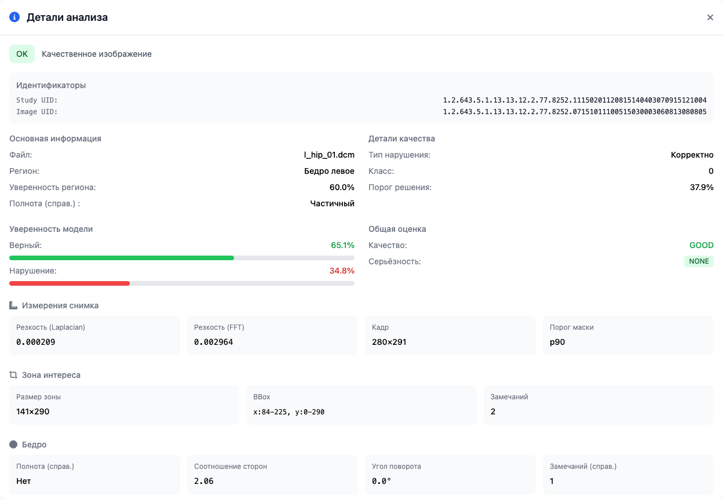Click the red Нарушение progress bar
Viewport: 723px width, 499px height.
[x=182, y=283]
